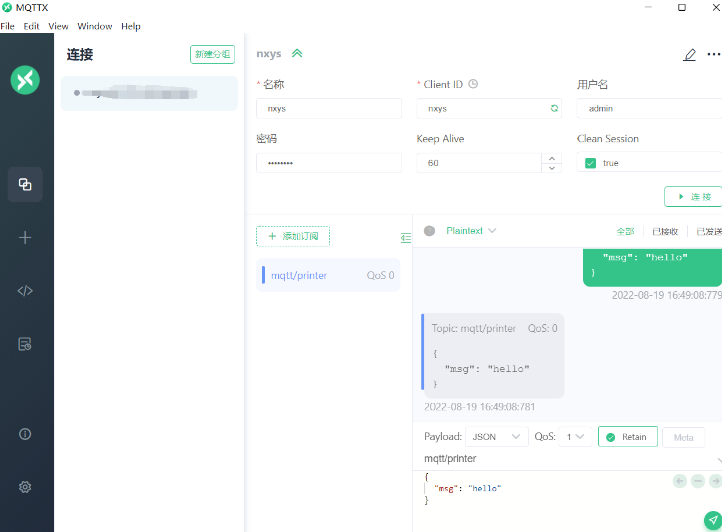
Task: Open MQTTX settings via the gear icon
Action: tap(25, 486)
